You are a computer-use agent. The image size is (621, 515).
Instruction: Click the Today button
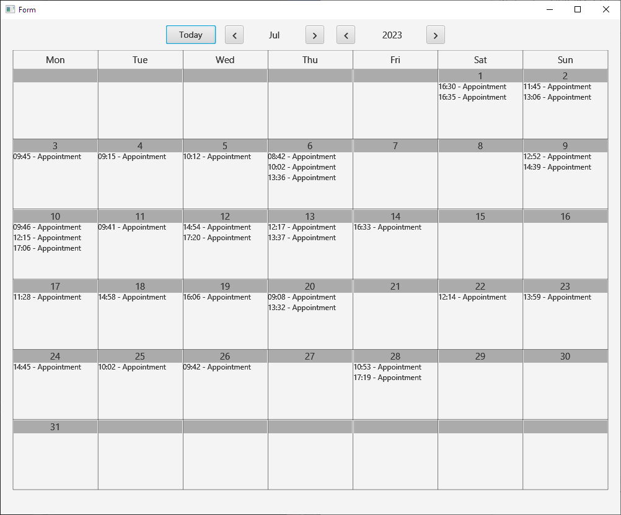(190, 35)
